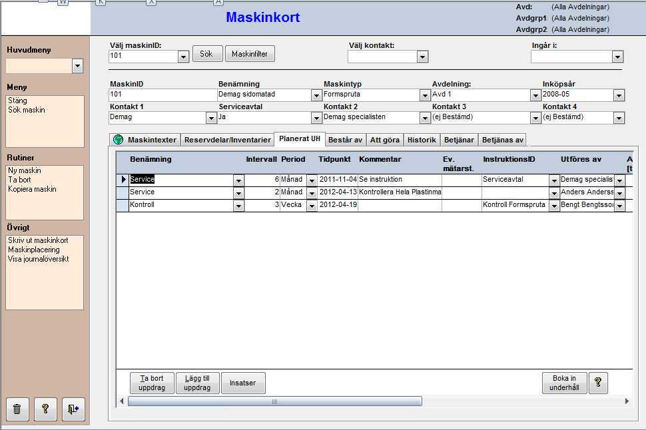The width and height of the screenshot is (646, 430).
Task: Open the Kontakt 1 Demag dropdown
Action: point(211,118)
